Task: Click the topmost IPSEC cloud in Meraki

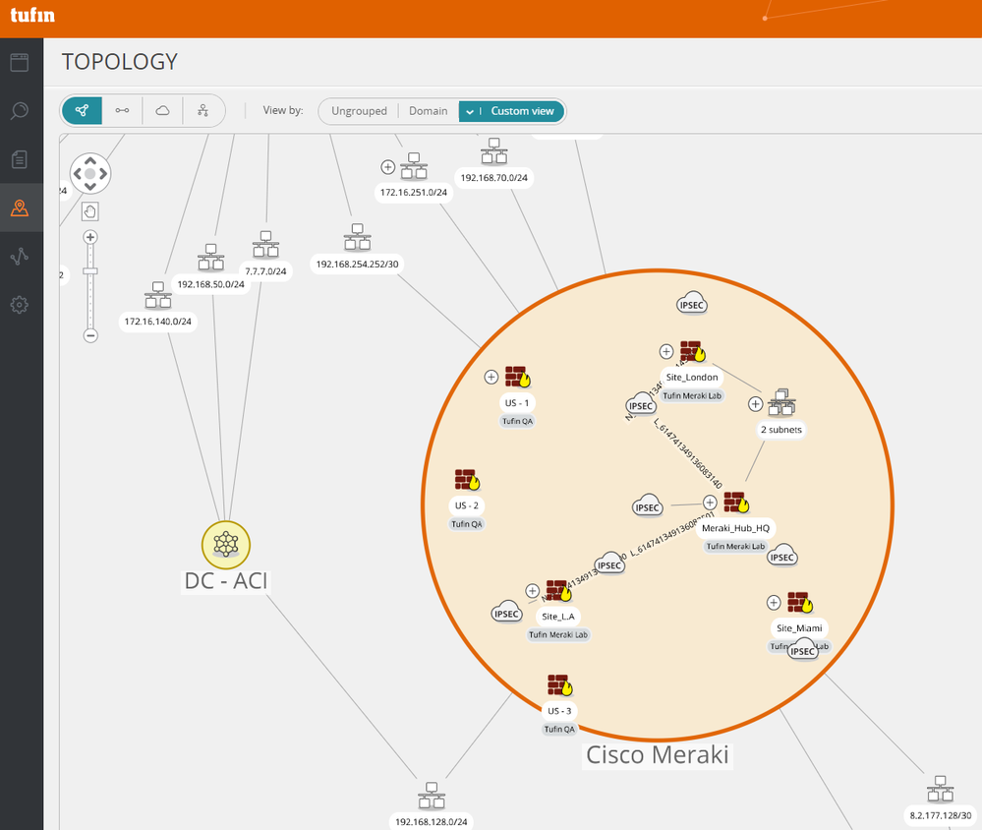Action: pos(691,303)
